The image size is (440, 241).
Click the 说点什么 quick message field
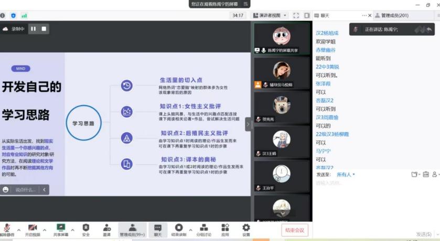[x=25, y=190]
